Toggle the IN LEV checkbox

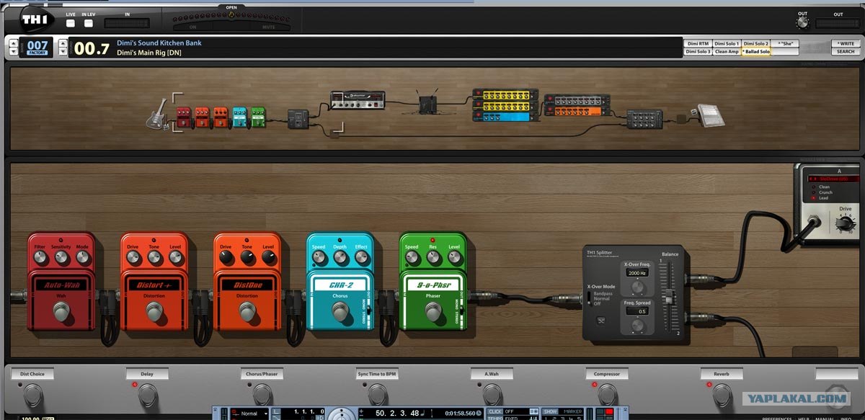(x=89, y=23)
